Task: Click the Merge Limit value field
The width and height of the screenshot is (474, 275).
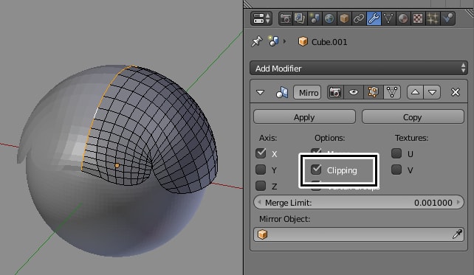Action: pos(359,202)
